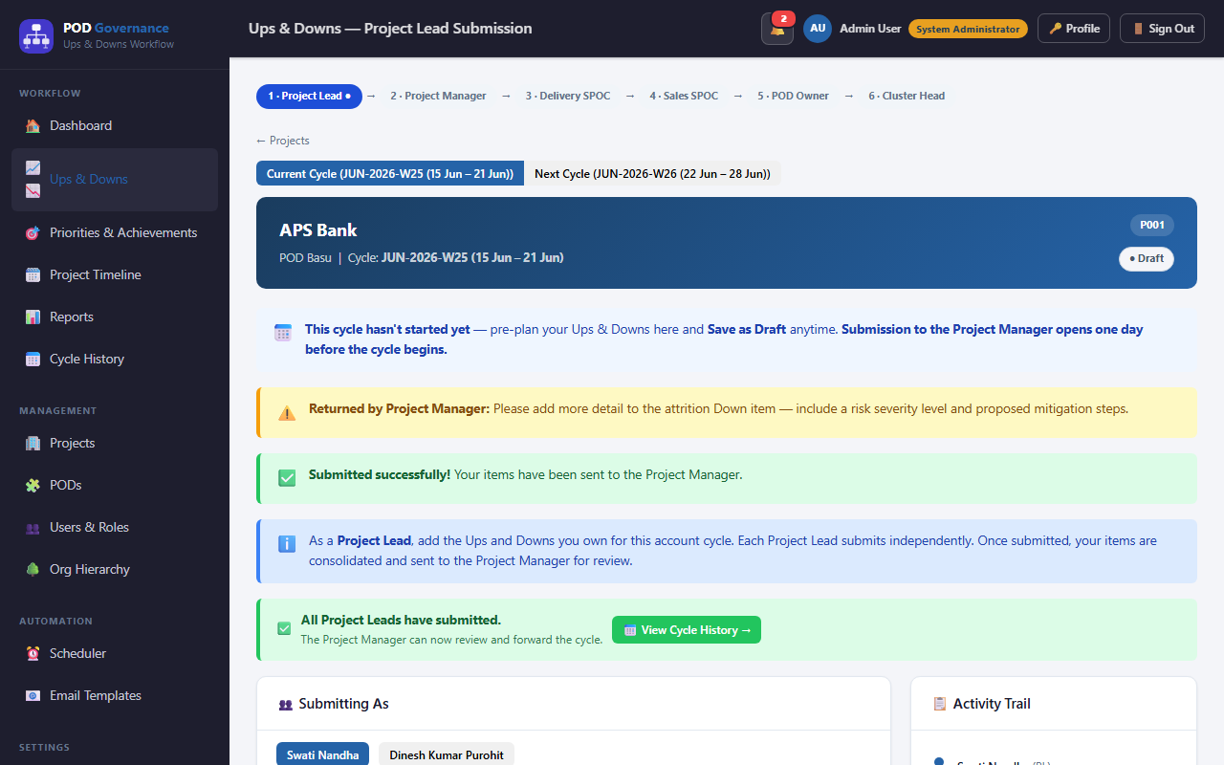The width and height of the screenshot is (1224, 765).
Task: Open the Dashboard menu item
Action: point(115,125)
